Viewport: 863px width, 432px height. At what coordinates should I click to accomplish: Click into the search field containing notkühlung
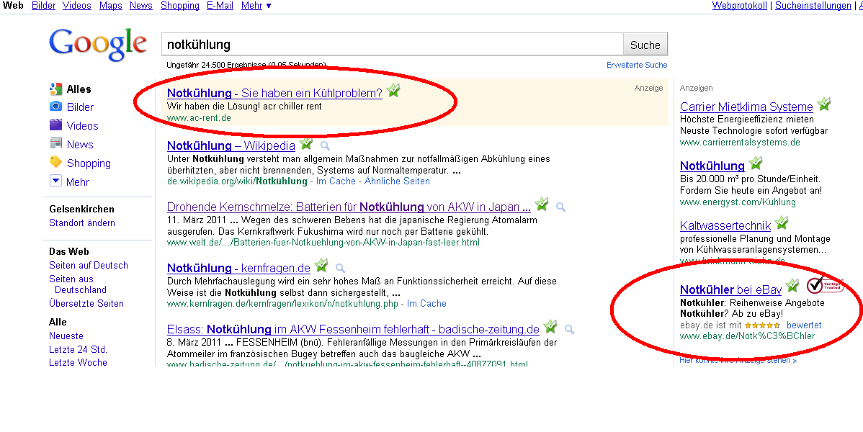click(392, 44)
